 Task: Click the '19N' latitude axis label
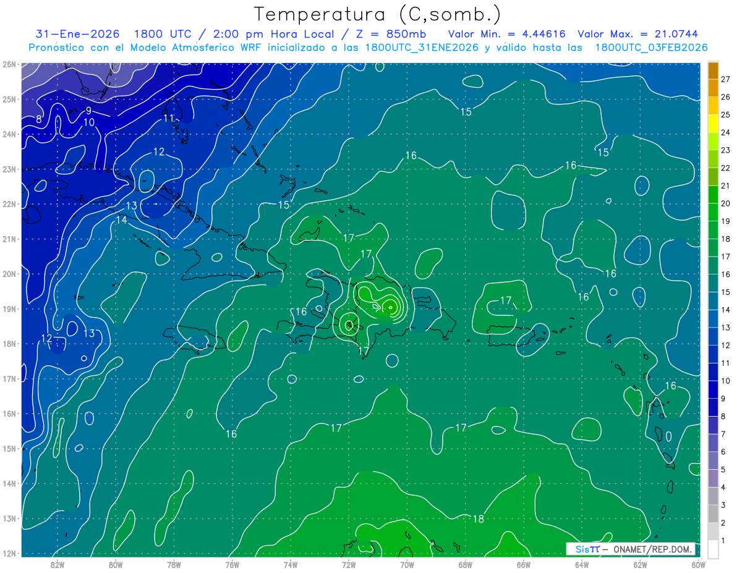[9, 308]
